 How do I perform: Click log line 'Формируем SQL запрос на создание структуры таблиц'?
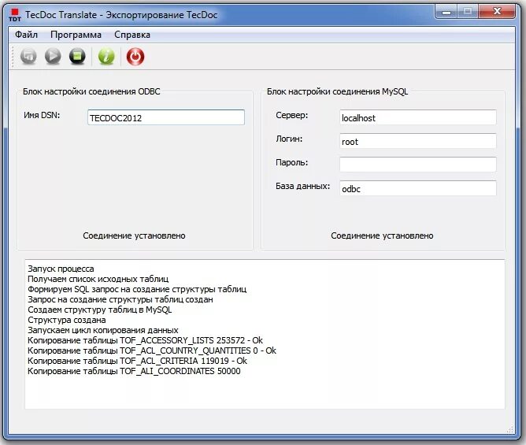coord(137,289)
